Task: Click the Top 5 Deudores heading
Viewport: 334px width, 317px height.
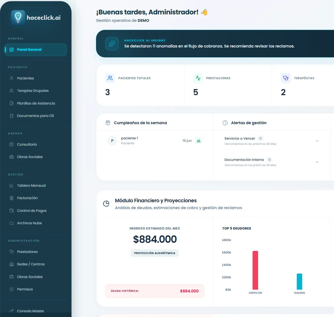Action: point(237,228)
